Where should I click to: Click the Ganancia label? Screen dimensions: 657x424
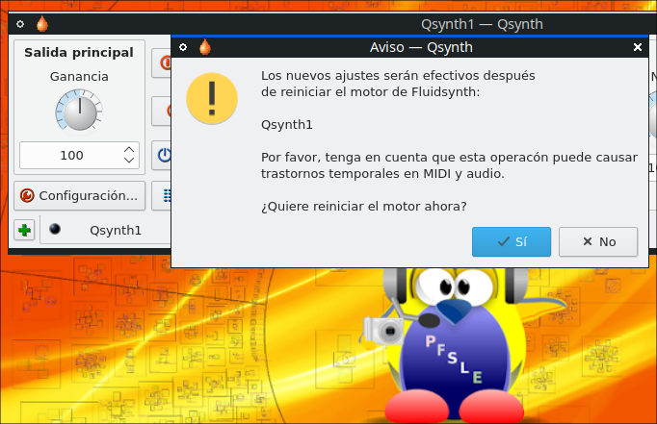(x=79, y=77)
